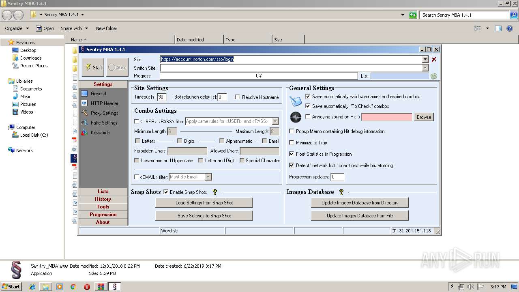Image resolution: width=519 pixels, height=292 pixels.
Task: Click Browse for the sound file
Action: tap(424, 117)
